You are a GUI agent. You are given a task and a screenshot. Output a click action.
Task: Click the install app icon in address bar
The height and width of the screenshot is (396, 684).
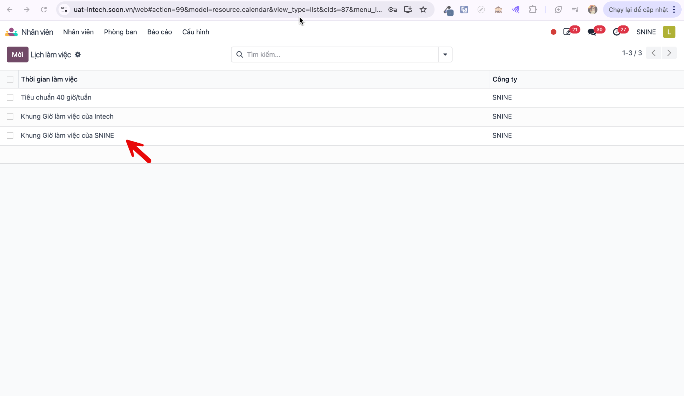pyautogui.click(x=408, y=10)
